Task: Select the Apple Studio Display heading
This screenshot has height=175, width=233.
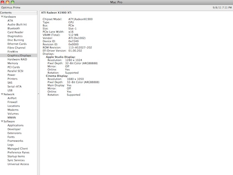Action: pos(60,57)
